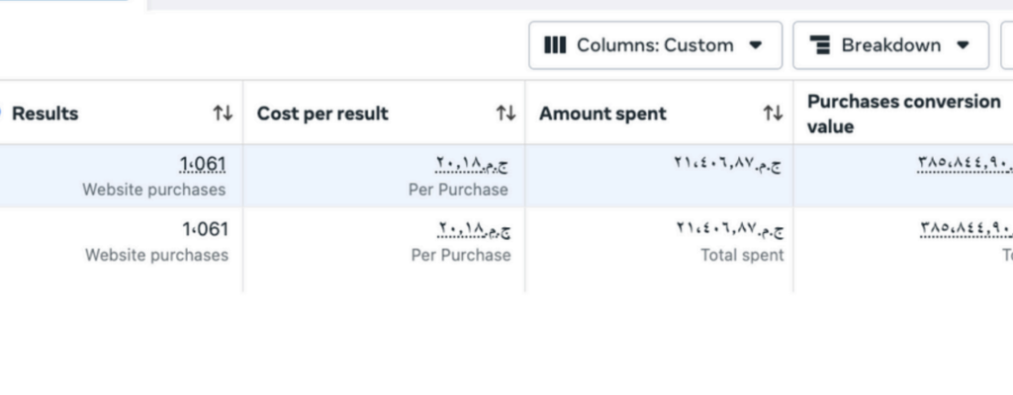Viewport: 1013px width, 395px height.
Task: Select the Cost per result header text
Action: (322, 114)
